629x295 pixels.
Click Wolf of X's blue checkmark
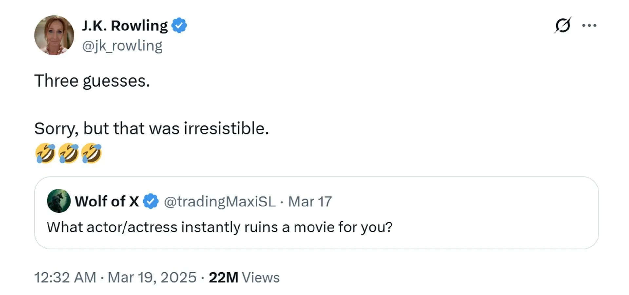pyautogui.click(x=150, y=201)
